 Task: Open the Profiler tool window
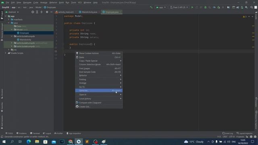pyautogui.click(x=58, y=133)
